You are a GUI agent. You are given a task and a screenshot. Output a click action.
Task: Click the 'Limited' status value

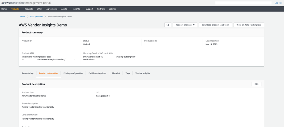point(86,44)
